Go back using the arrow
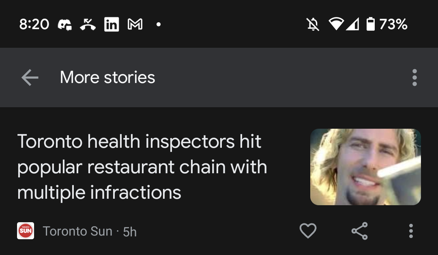Viewport: 438px width, 255px height. tap(30, 77)
